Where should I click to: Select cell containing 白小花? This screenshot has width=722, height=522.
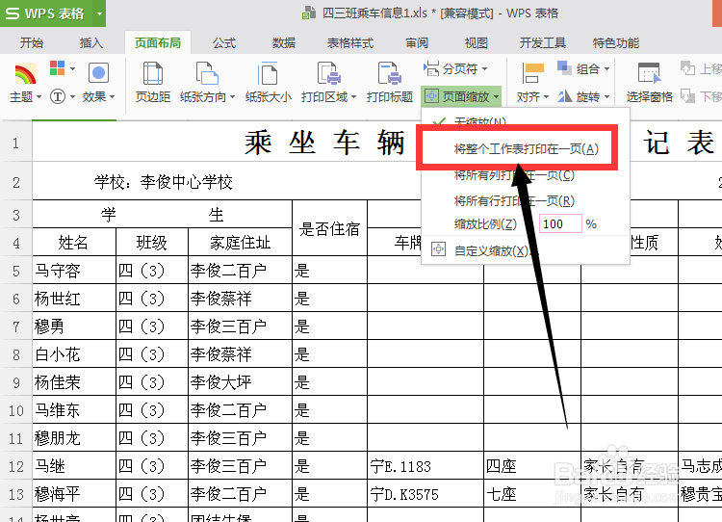pyautogui.click(x=74, y=353)
